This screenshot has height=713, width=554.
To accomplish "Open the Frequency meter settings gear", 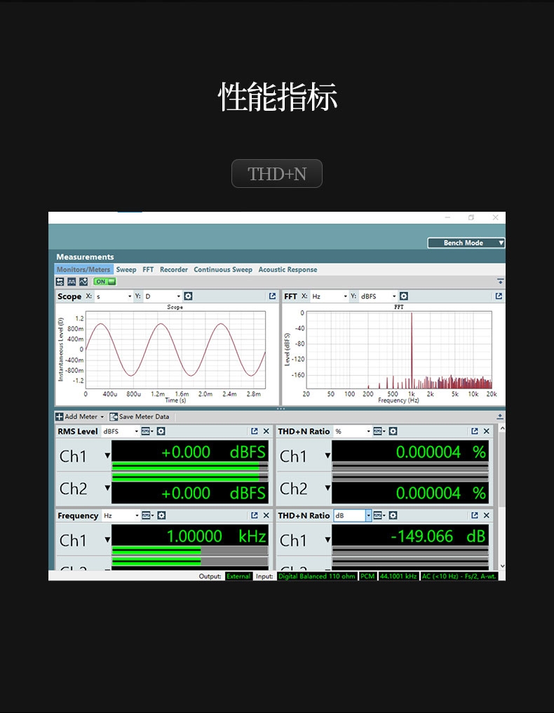I will (161, 515).
